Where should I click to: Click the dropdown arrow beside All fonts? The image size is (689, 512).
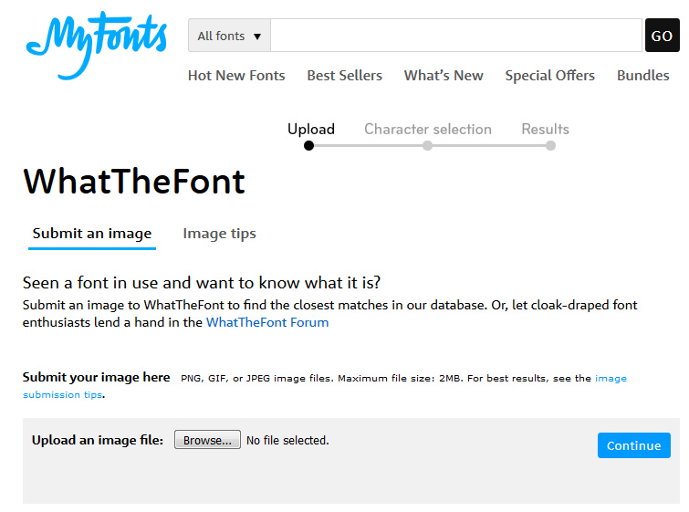(x=257, y=37)
